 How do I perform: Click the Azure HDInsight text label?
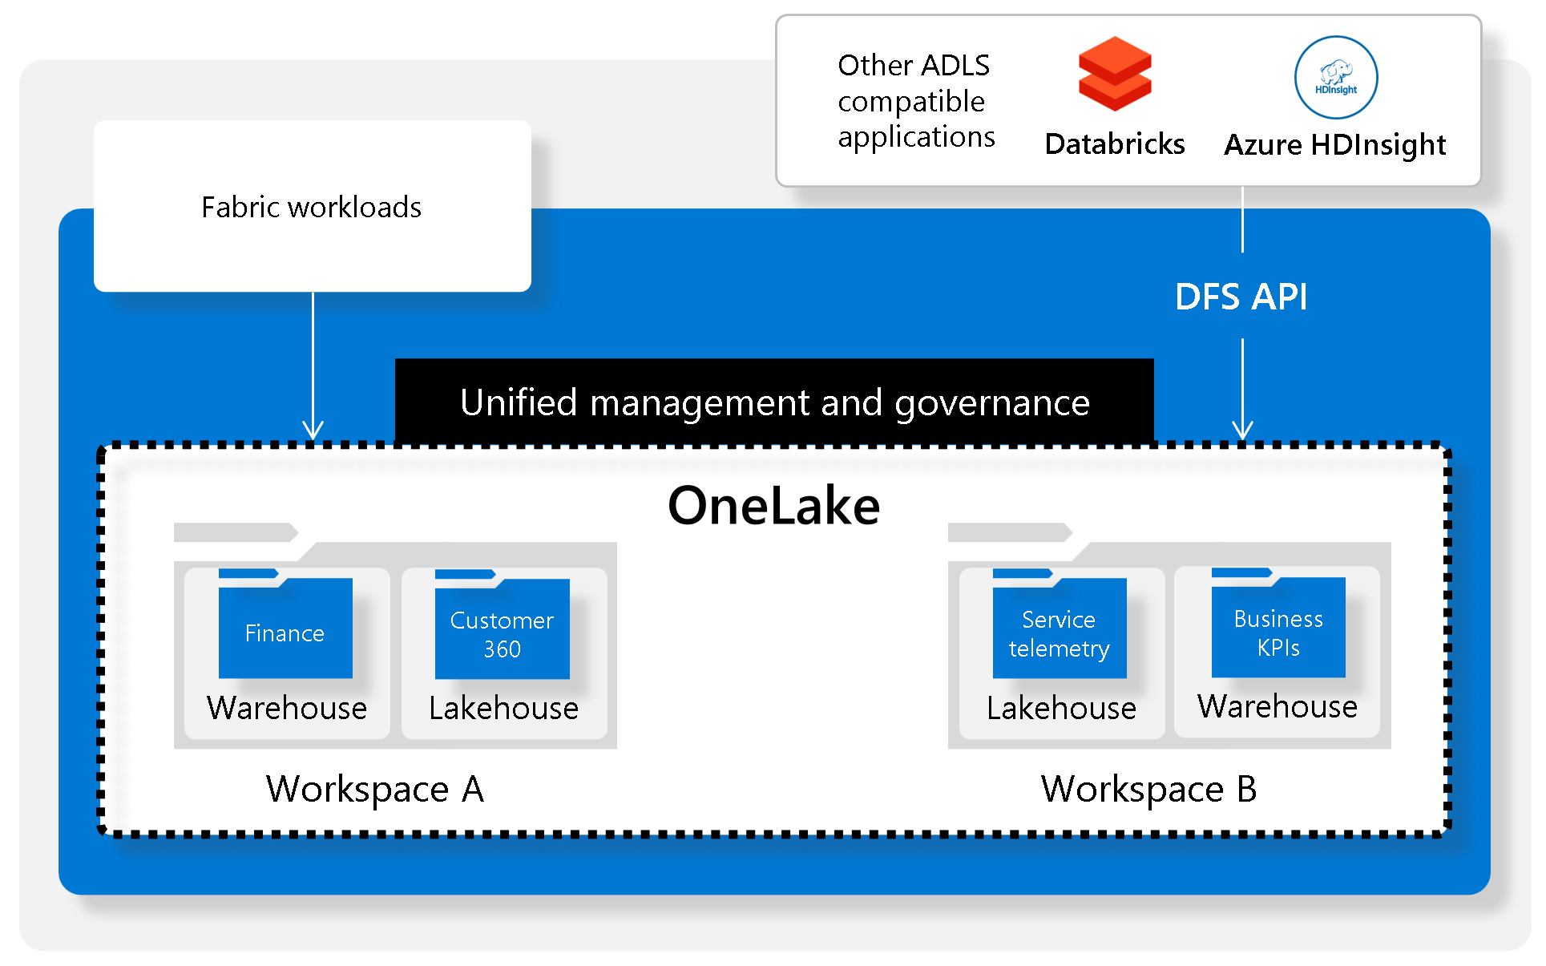pyautogui.click(x=1334, y=144)
